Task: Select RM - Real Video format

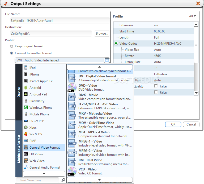Action: point(100,162)
